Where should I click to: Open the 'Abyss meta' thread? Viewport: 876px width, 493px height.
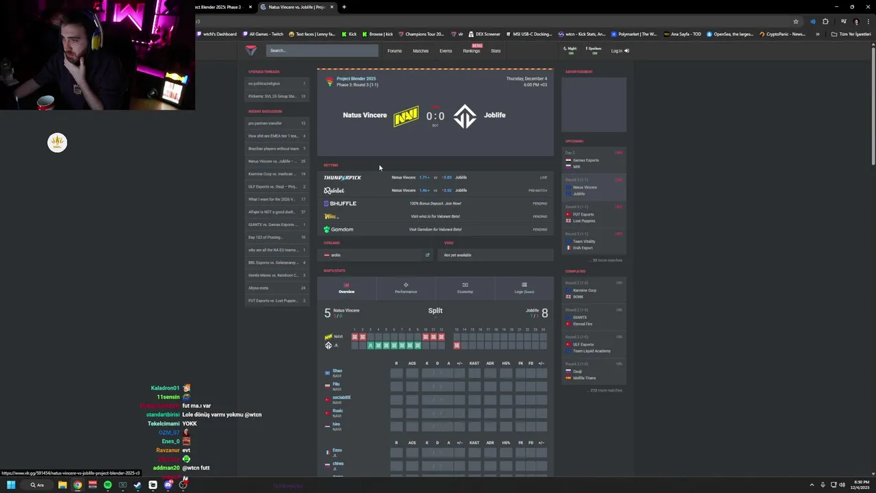pyautogui.click(x=277, y=288)
